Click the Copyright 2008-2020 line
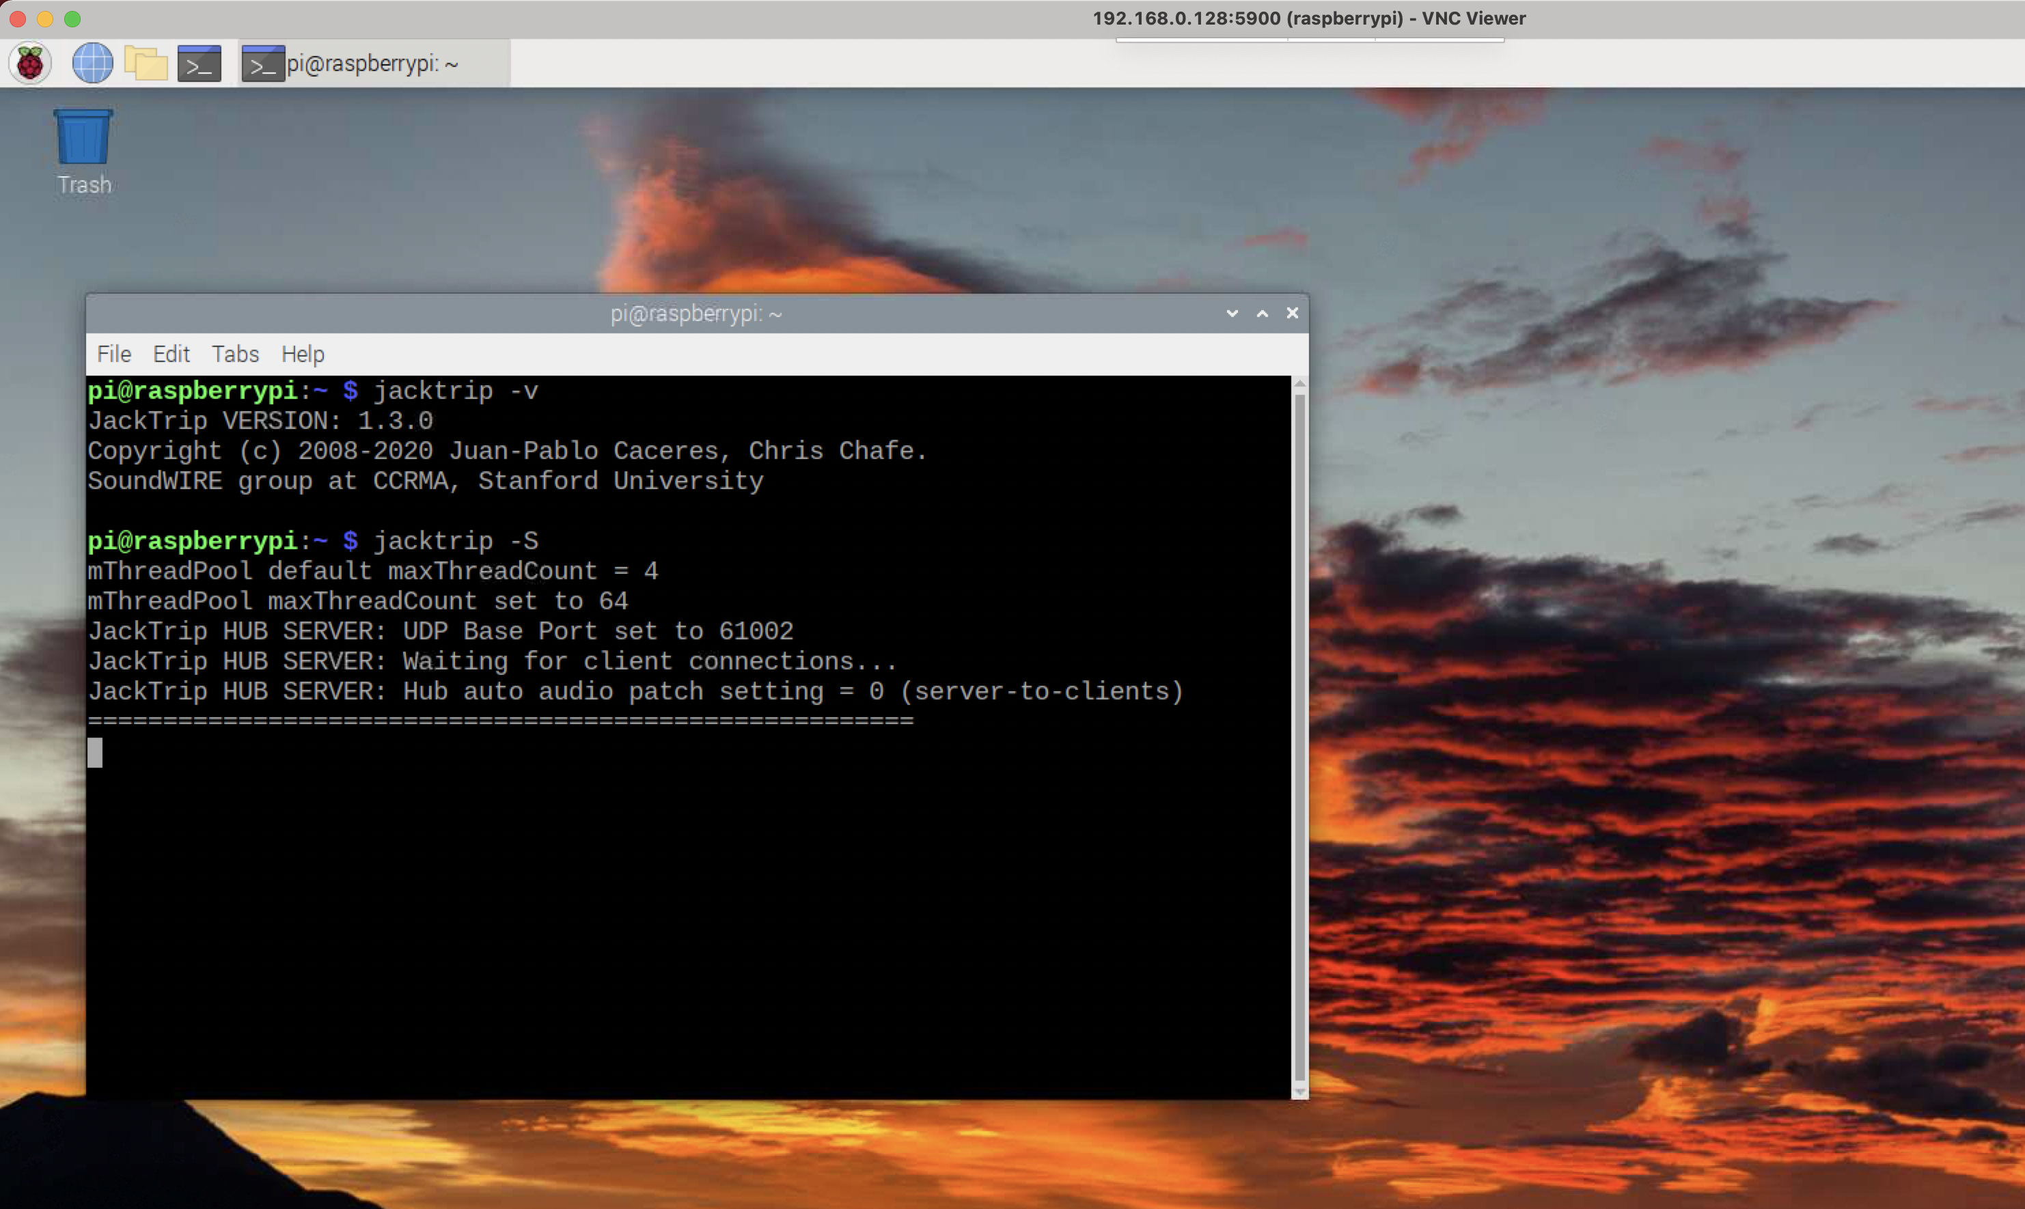This screenshot has width=2025, height=1209. point(508,451)
